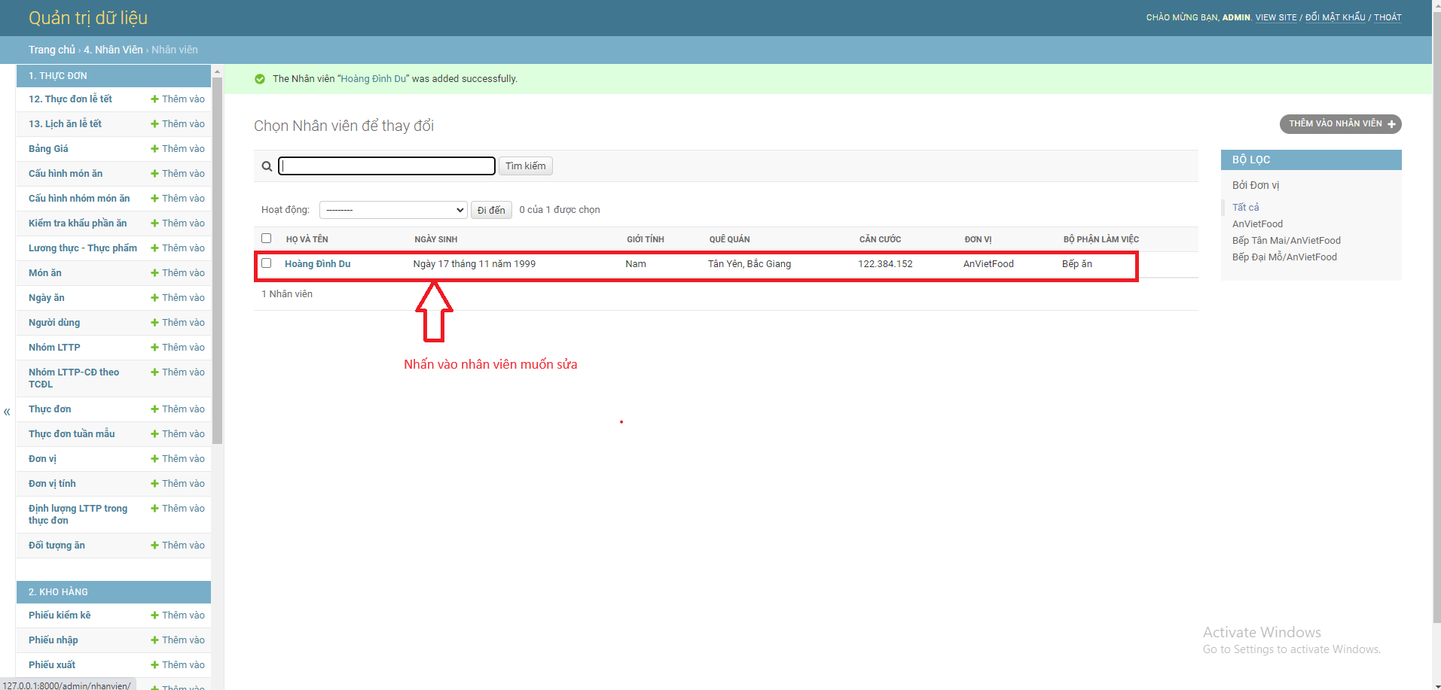Click the add icon next to Phiếu kiểm kê

154,615
